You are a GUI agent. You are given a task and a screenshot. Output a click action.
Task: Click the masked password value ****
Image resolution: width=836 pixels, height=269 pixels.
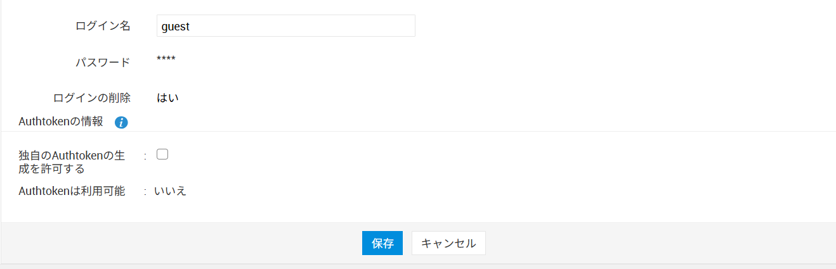(x=166, y=60)
